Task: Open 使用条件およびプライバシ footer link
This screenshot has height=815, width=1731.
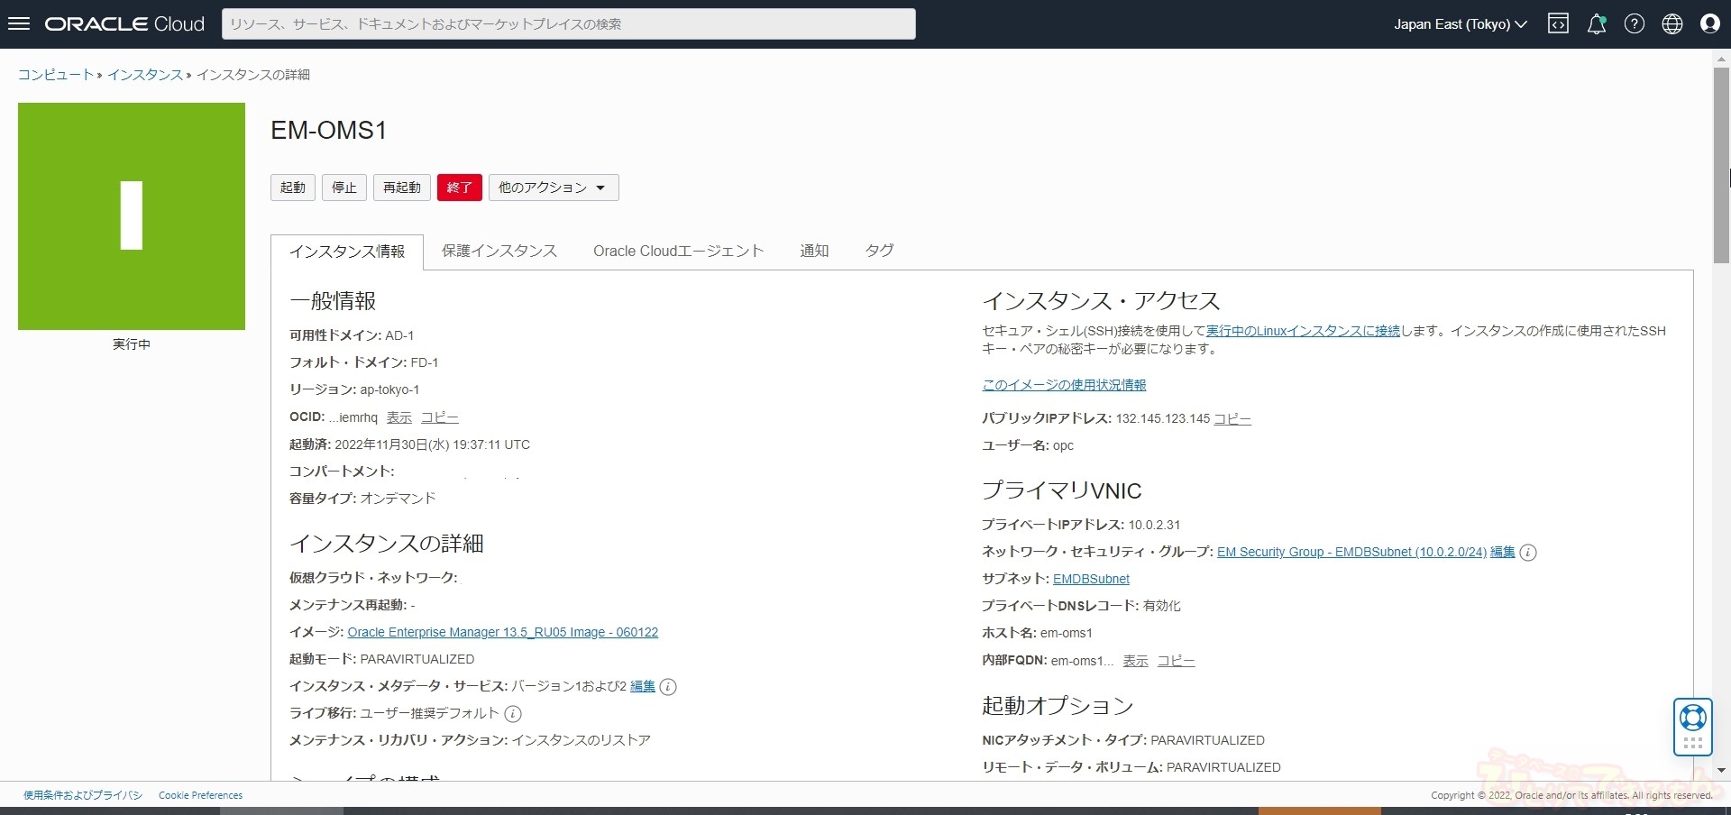Action: coord(83,795)
